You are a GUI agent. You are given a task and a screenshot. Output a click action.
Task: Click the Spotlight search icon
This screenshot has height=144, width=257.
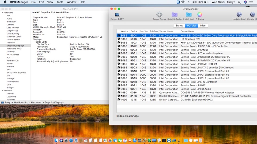(x=239, y=2)
